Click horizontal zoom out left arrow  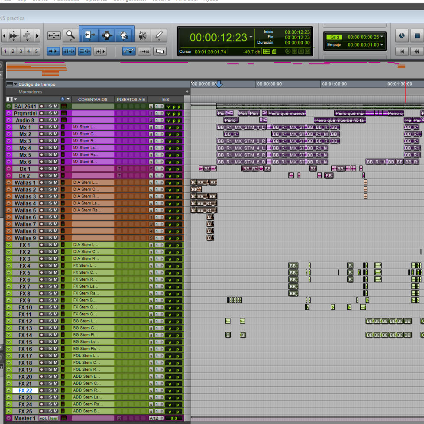point(4,36)
